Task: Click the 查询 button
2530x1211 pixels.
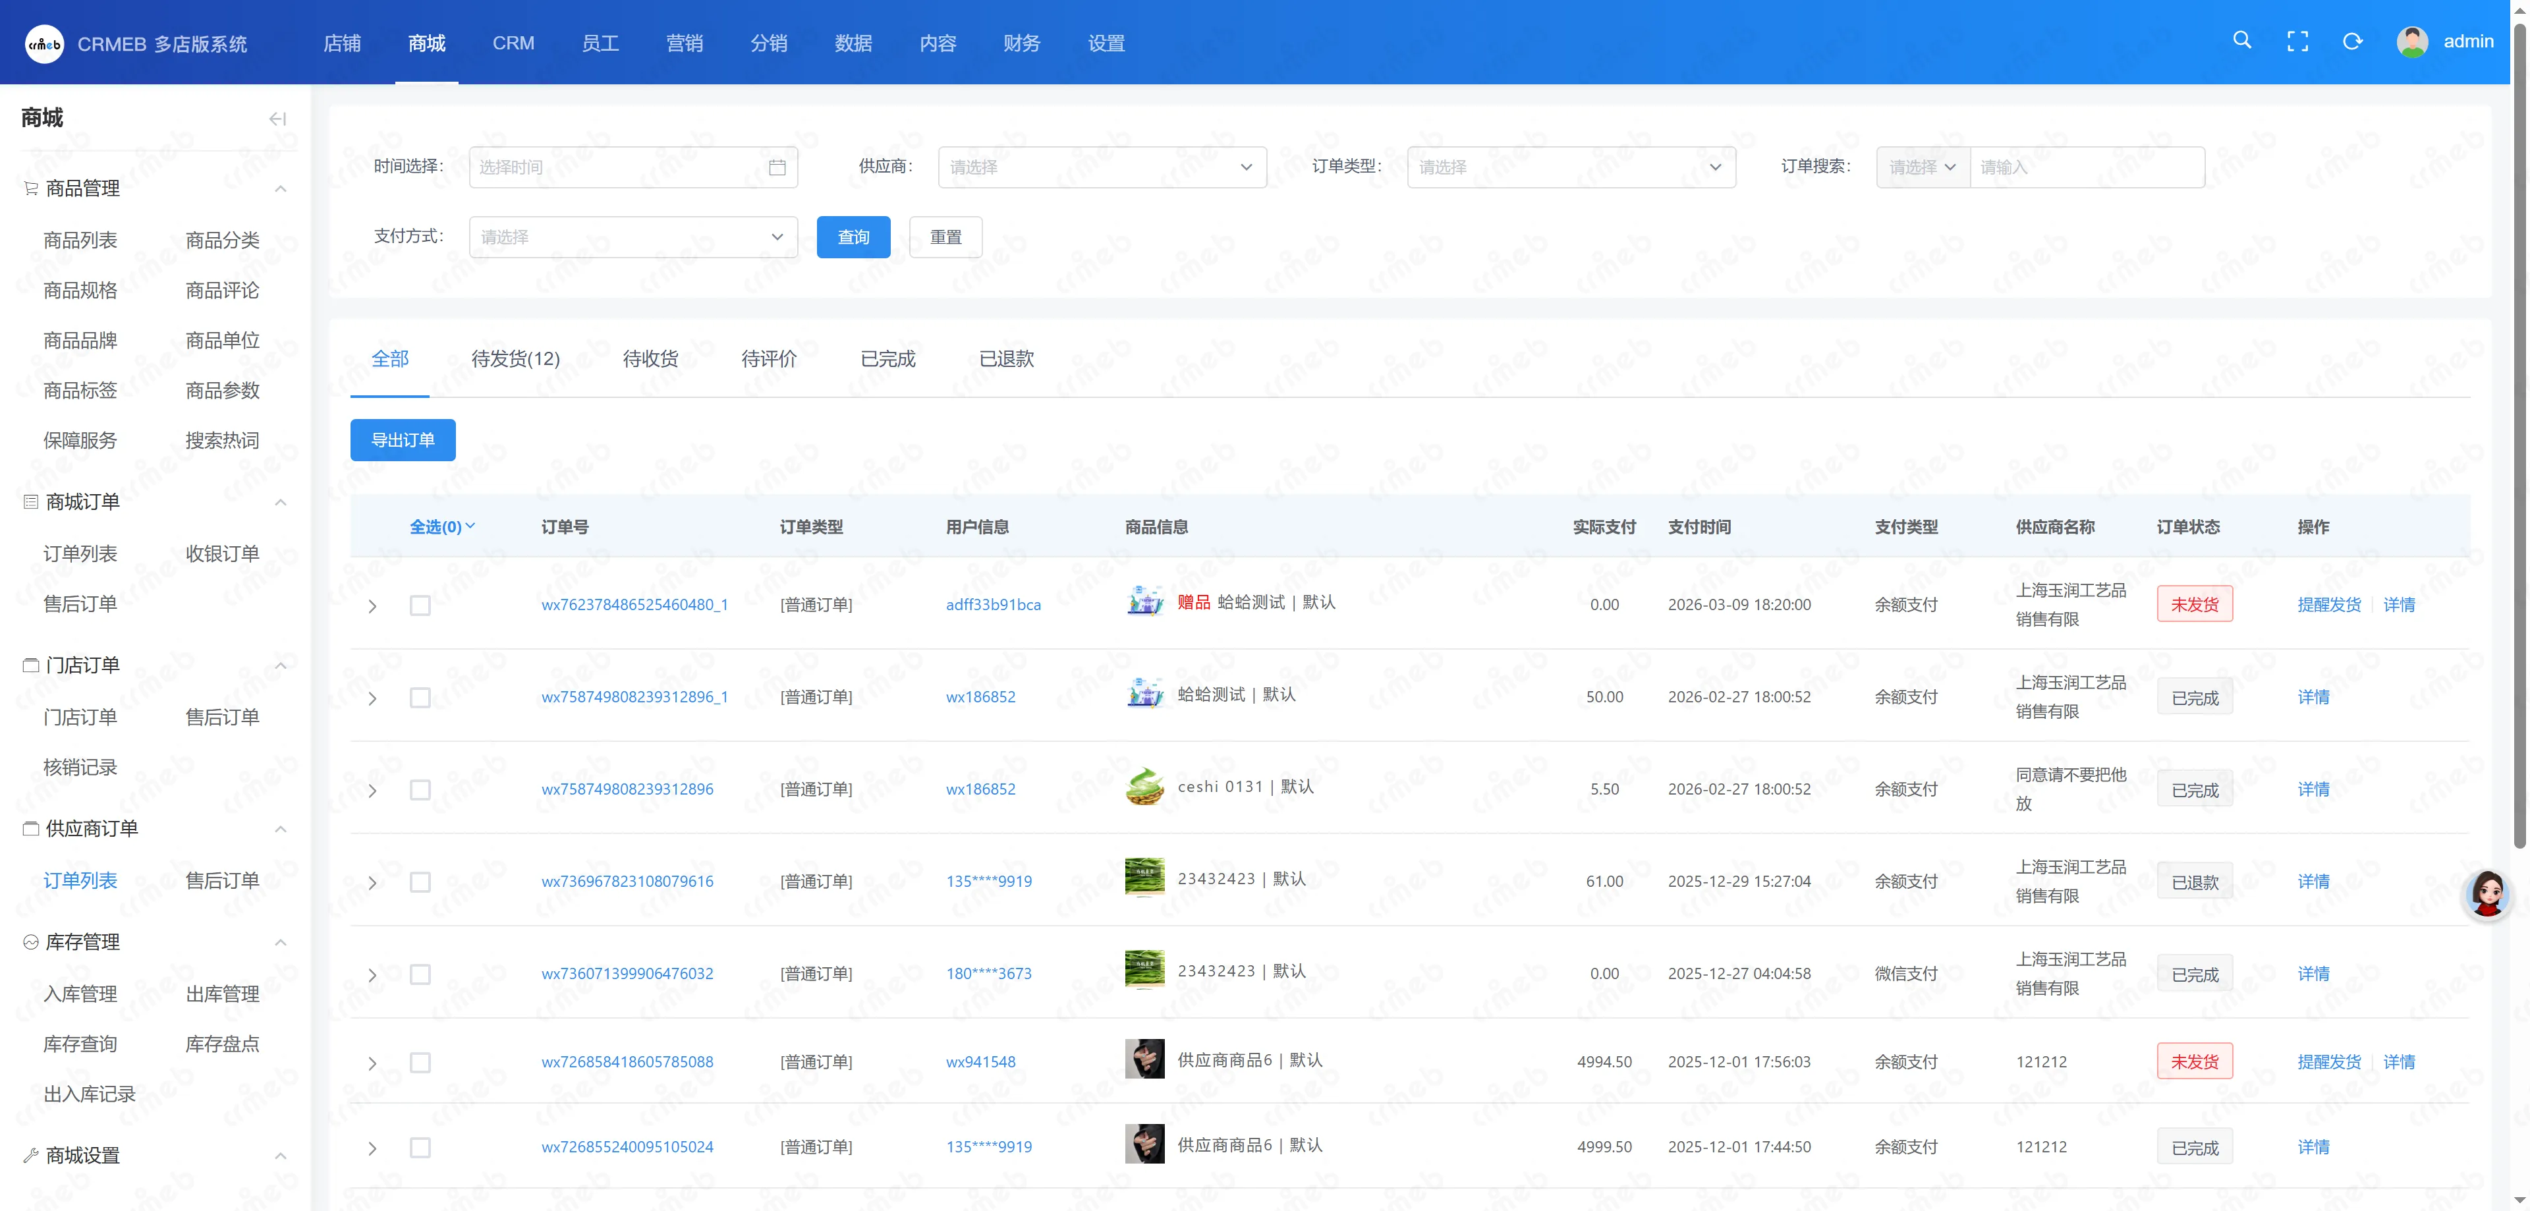Action: [853, 237]
